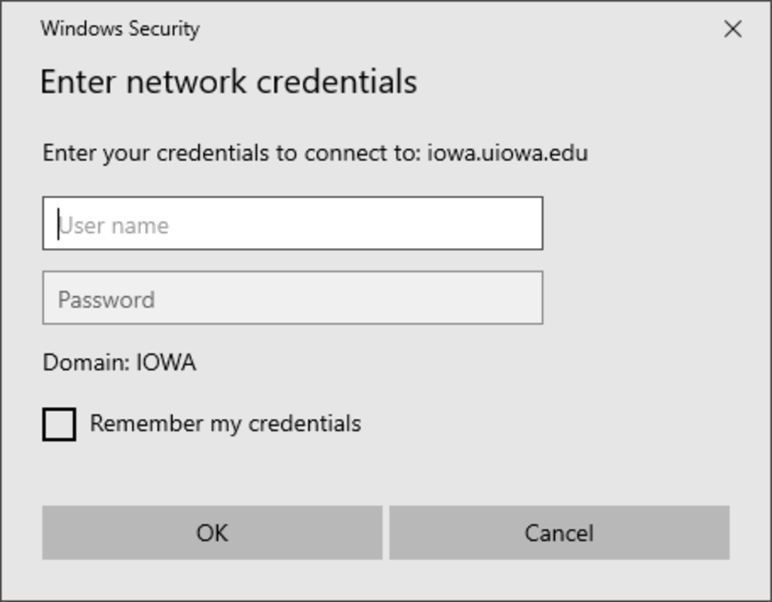Close the dialog using the X button
This screenshot has height=602, width=772.
(x=732, y=29)
